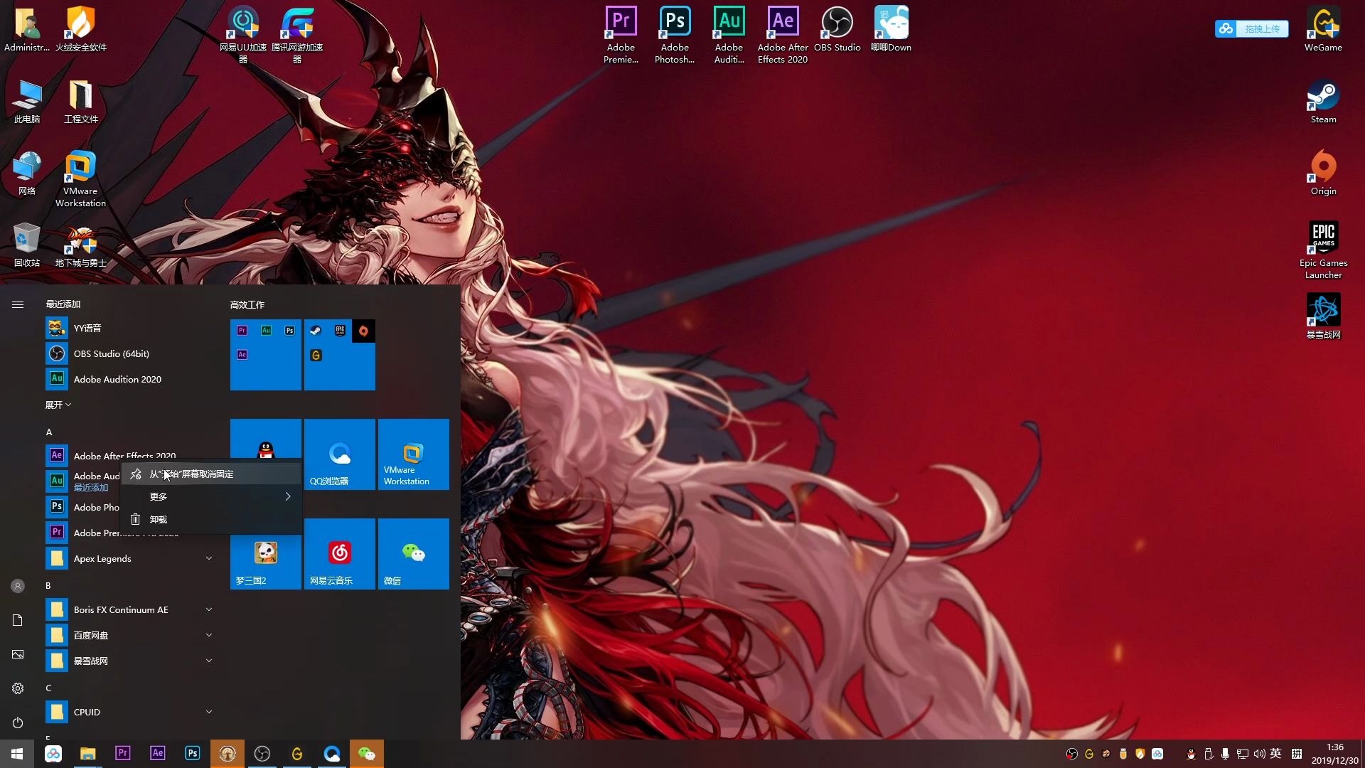
Task: Click volume icon in system tray
Action: point(1259,754)
